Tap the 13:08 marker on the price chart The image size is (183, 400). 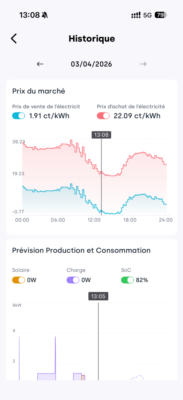tap(101, 135)
